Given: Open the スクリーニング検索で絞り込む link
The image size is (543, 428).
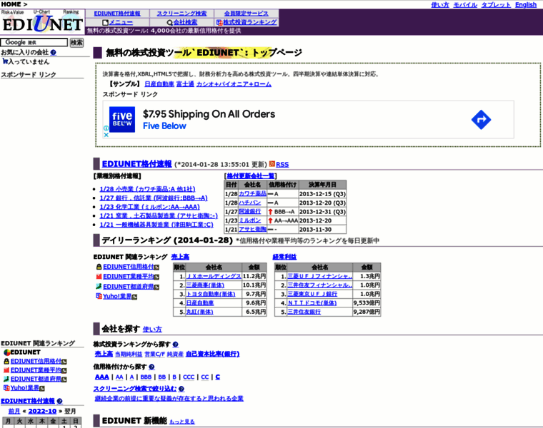Looking at the screenshot, I should pyautogui.click(x=135, y=389).
